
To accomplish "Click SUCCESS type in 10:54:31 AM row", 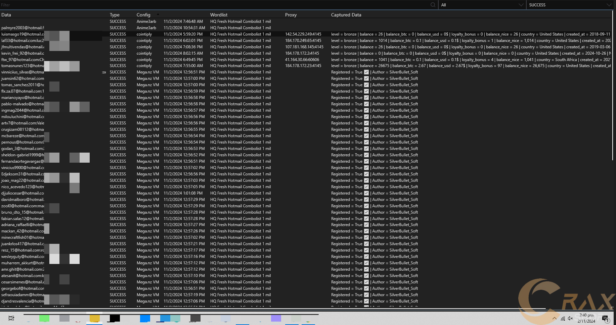I will (x=118, y=28).
